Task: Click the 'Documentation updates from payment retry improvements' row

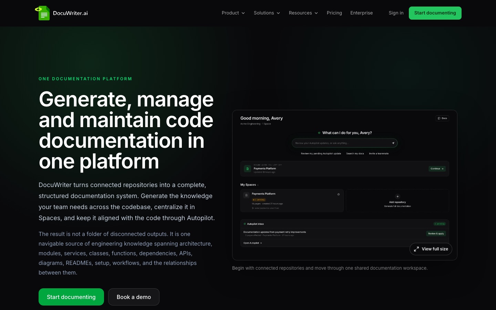Action: (x=344, y=234)
